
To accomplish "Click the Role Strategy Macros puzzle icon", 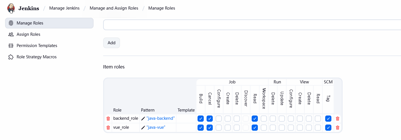I will (11, 57).
